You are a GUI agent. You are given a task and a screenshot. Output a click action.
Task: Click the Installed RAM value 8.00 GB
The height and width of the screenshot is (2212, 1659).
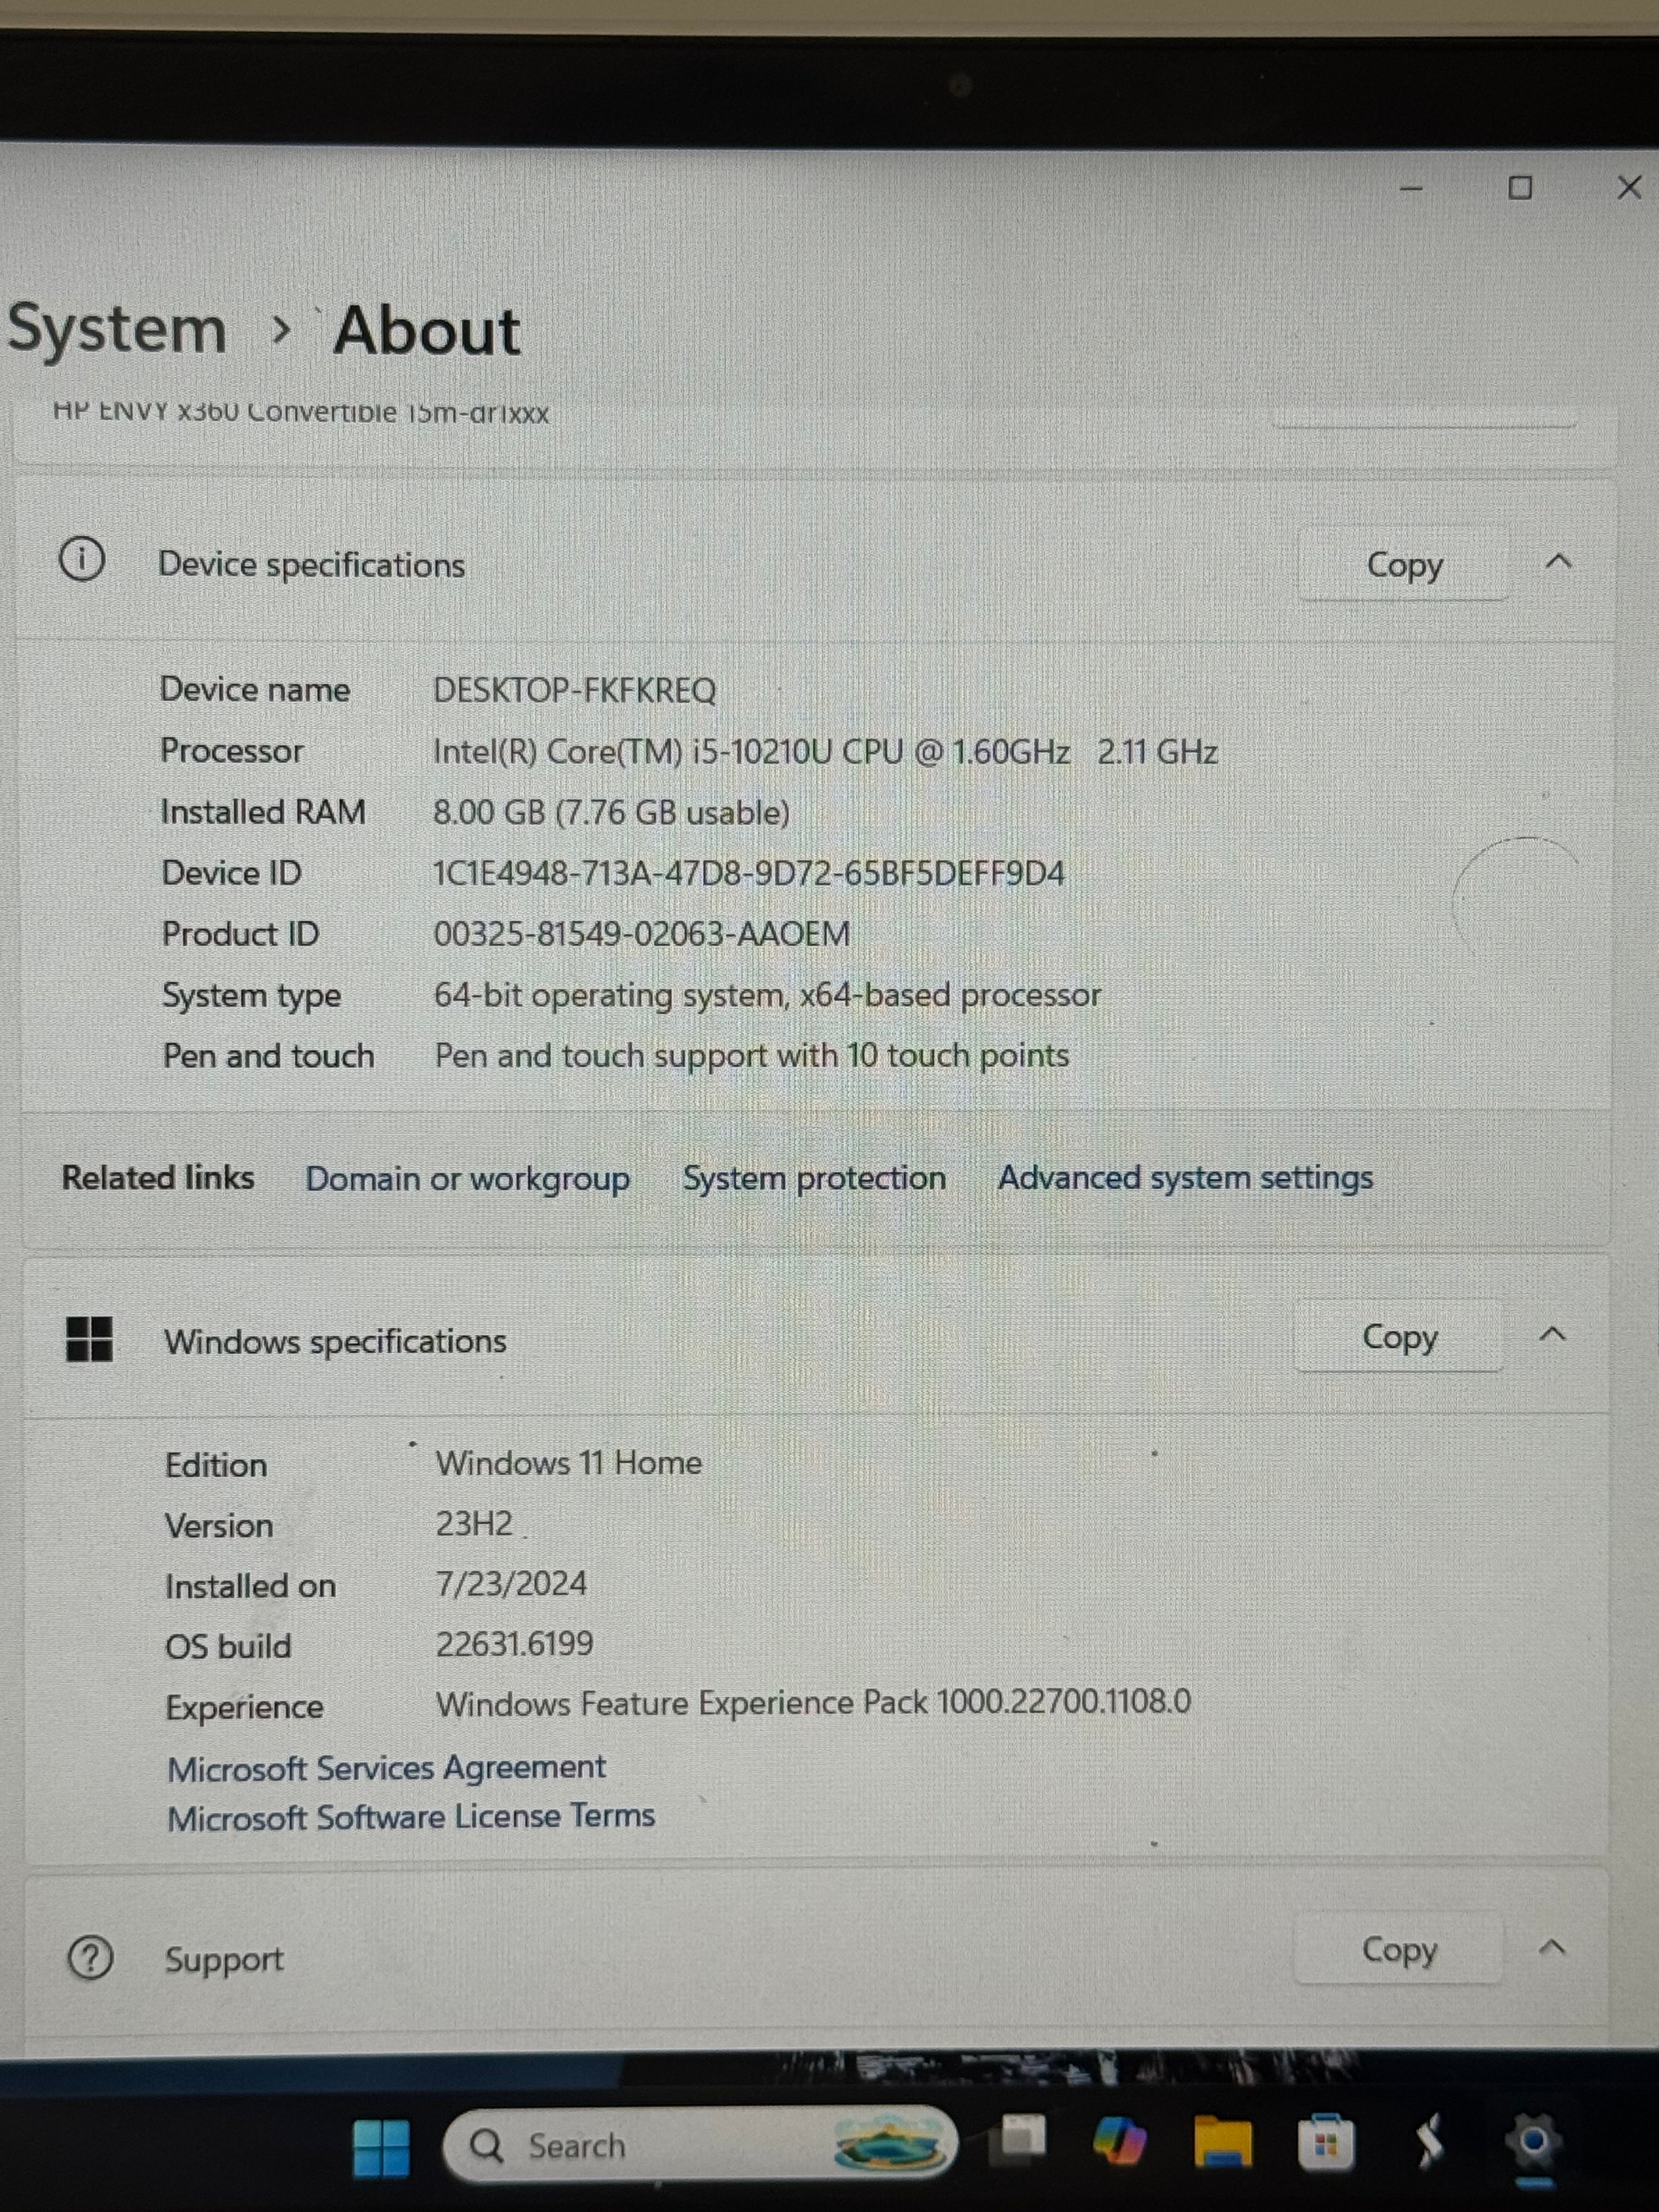tap(611, 812)
